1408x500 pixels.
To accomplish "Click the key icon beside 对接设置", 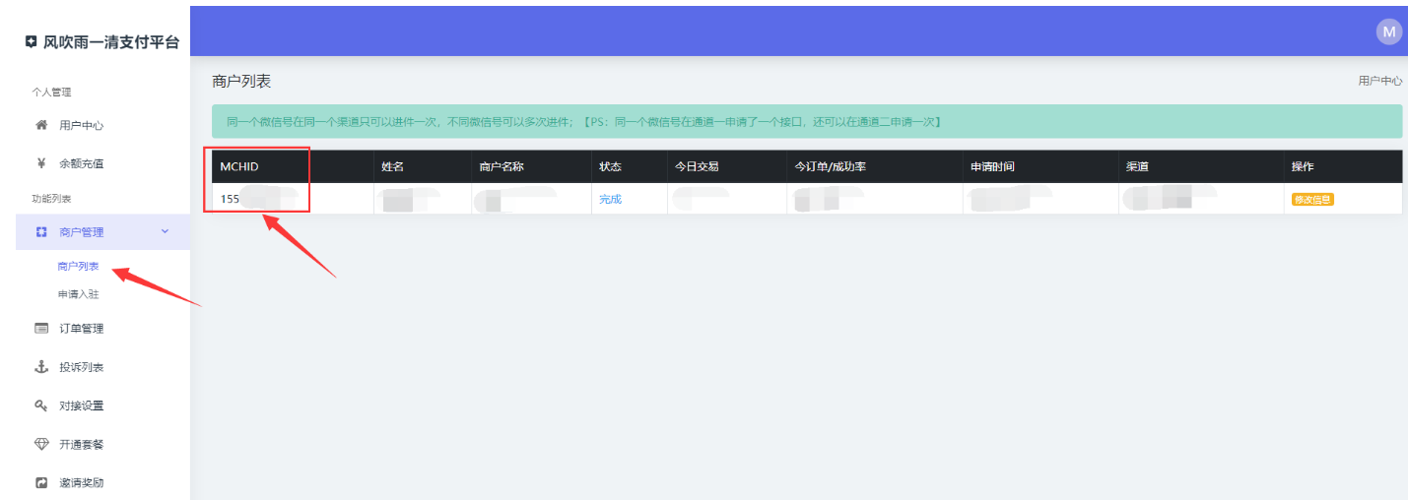I will click(41, 406).
